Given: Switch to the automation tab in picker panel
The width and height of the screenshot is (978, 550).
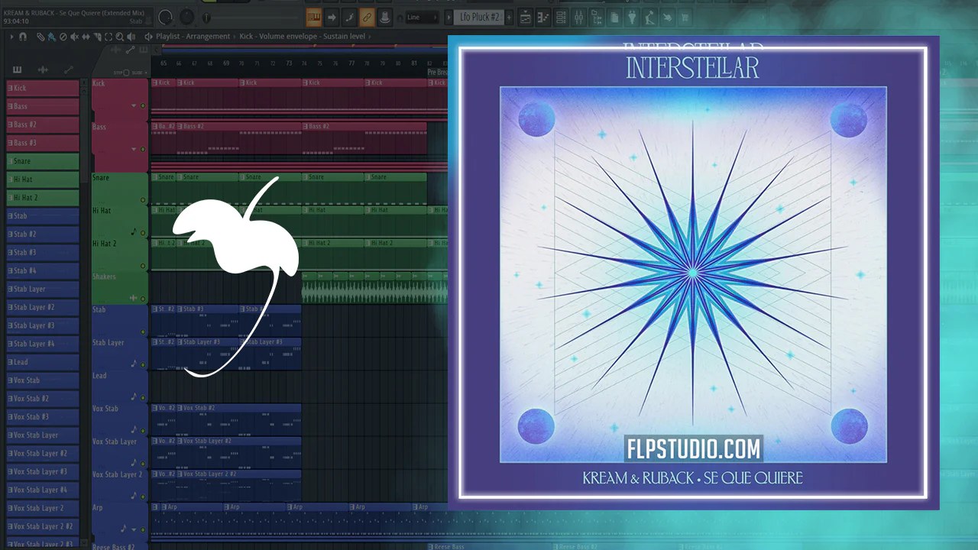Looking at the screenshot, I should [x=69, y=70].
